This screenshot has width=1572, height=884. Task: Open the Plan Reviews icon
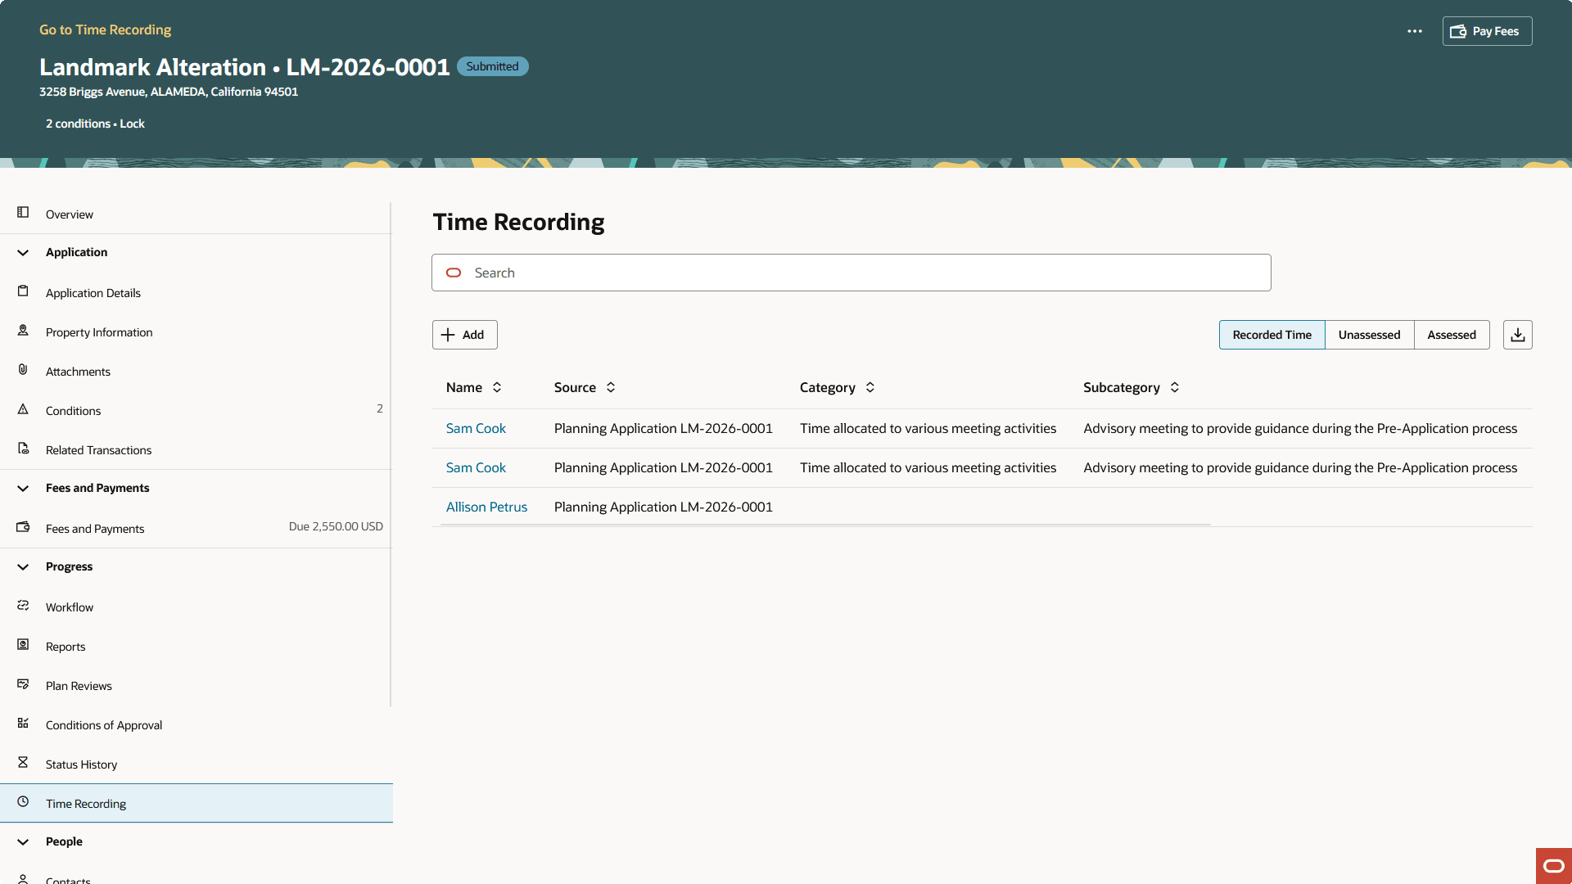pyautogui.click(x=22, y=683)
